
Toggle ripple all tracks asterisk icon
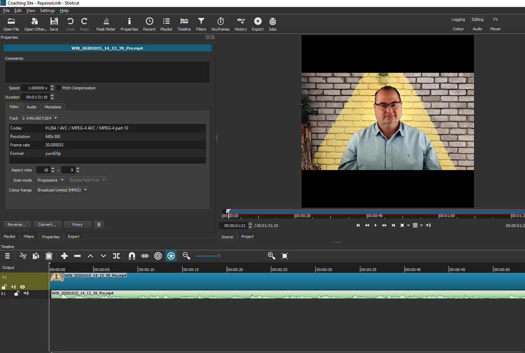pyautogui.click(x=171, y=256)
